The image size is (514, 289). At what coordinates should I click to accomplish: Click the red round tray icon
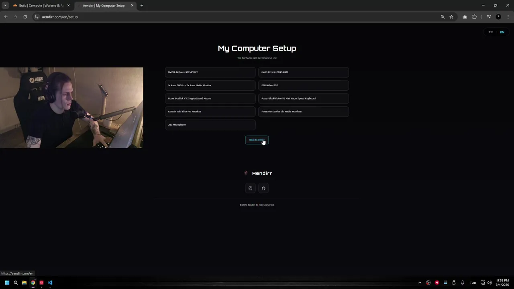coord(437,283)
